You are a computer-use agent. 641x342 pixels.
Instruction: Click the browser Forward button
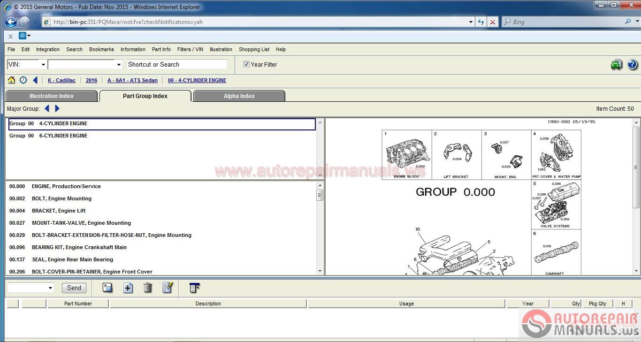point(24,22)
